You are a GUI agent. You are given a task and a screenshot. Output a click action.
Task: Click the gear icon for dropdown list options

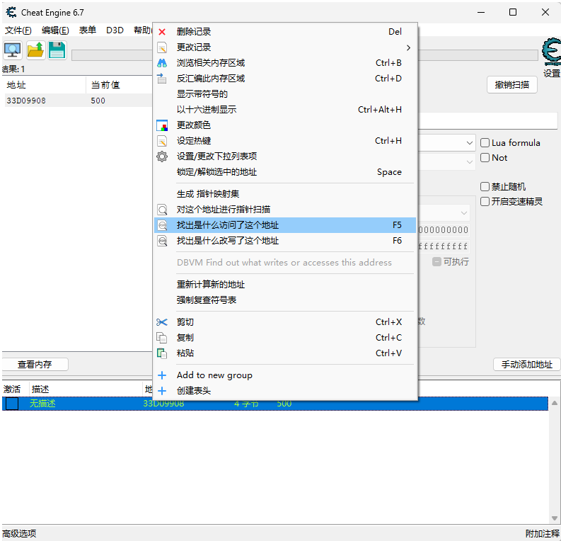162,156
